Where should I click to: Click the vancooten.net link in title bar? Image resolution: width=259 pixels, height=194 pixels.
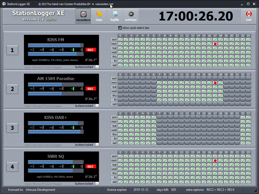(x=104, y=4)
